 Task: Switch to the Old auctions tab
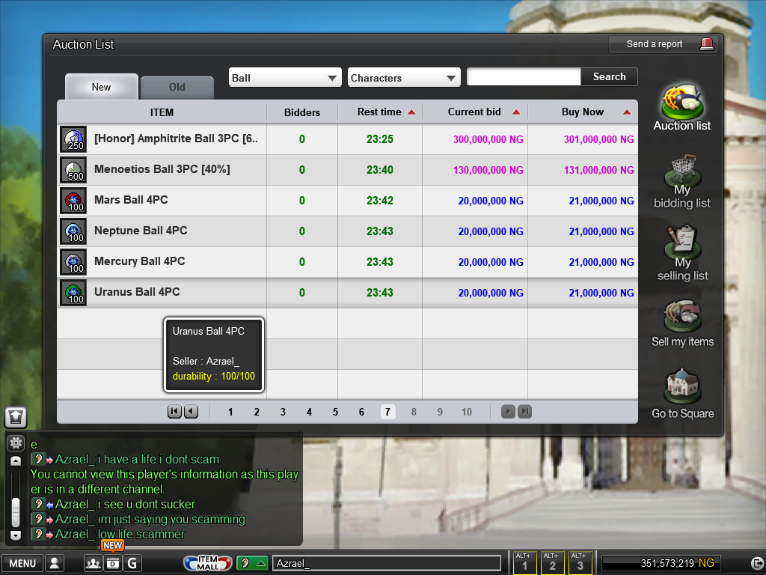(177, 88)
